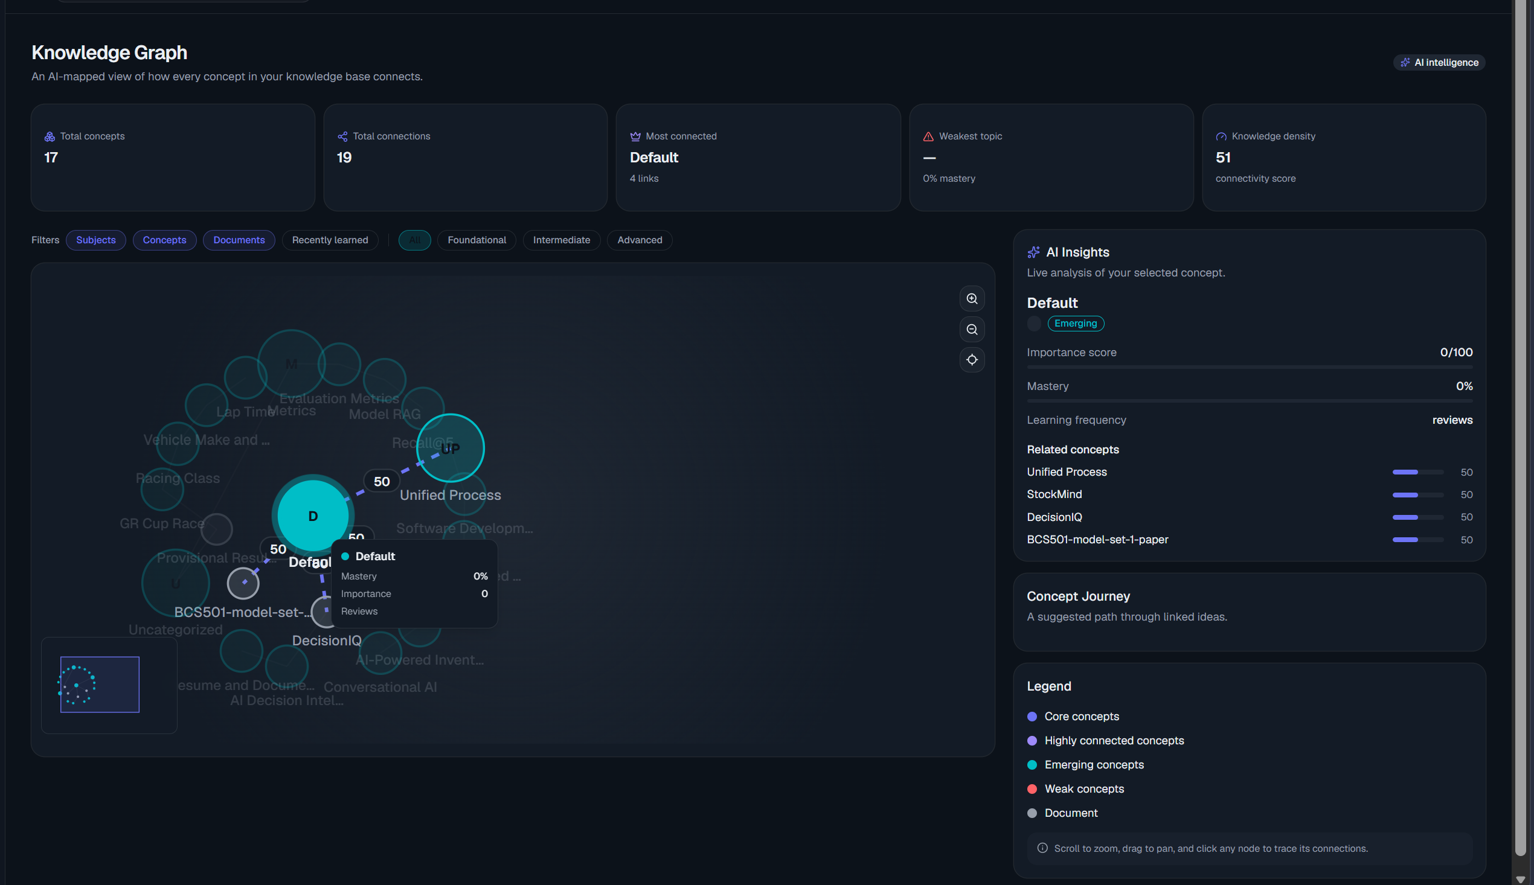Click the AI intelligence sparkle badge
Screen dimensions: 1534x885
click(x=1439, y=63)
